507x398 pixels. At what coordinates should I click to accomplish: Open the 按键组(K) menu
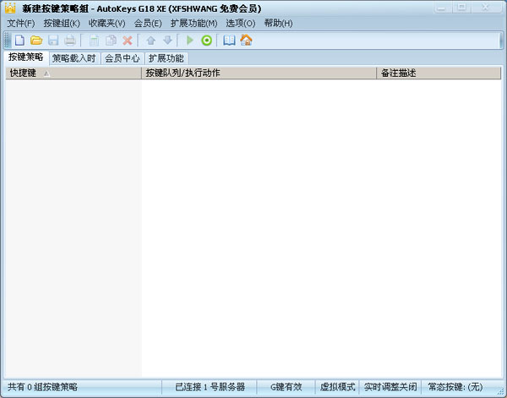[x=62, y=23]
